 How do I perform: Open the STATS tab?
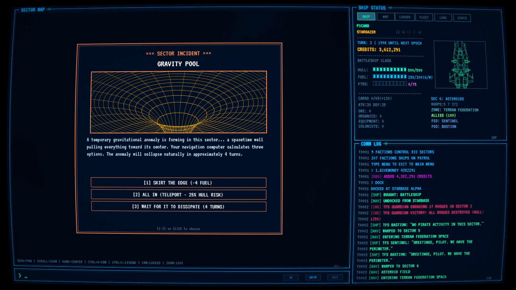pos(462,18)
